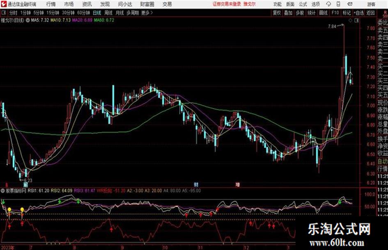
Task: Click the 自动 label in right side panel
Action: [x=383, y=161]
